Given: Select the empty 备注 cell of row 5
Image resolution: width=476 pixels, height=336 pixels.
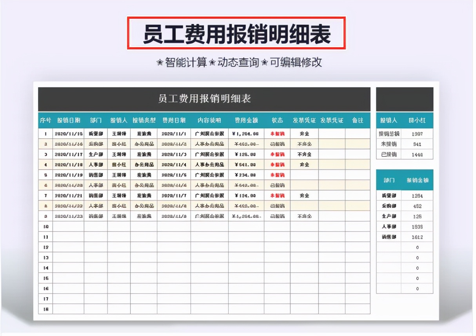Looking at the screenshot, I should point(358,175).
